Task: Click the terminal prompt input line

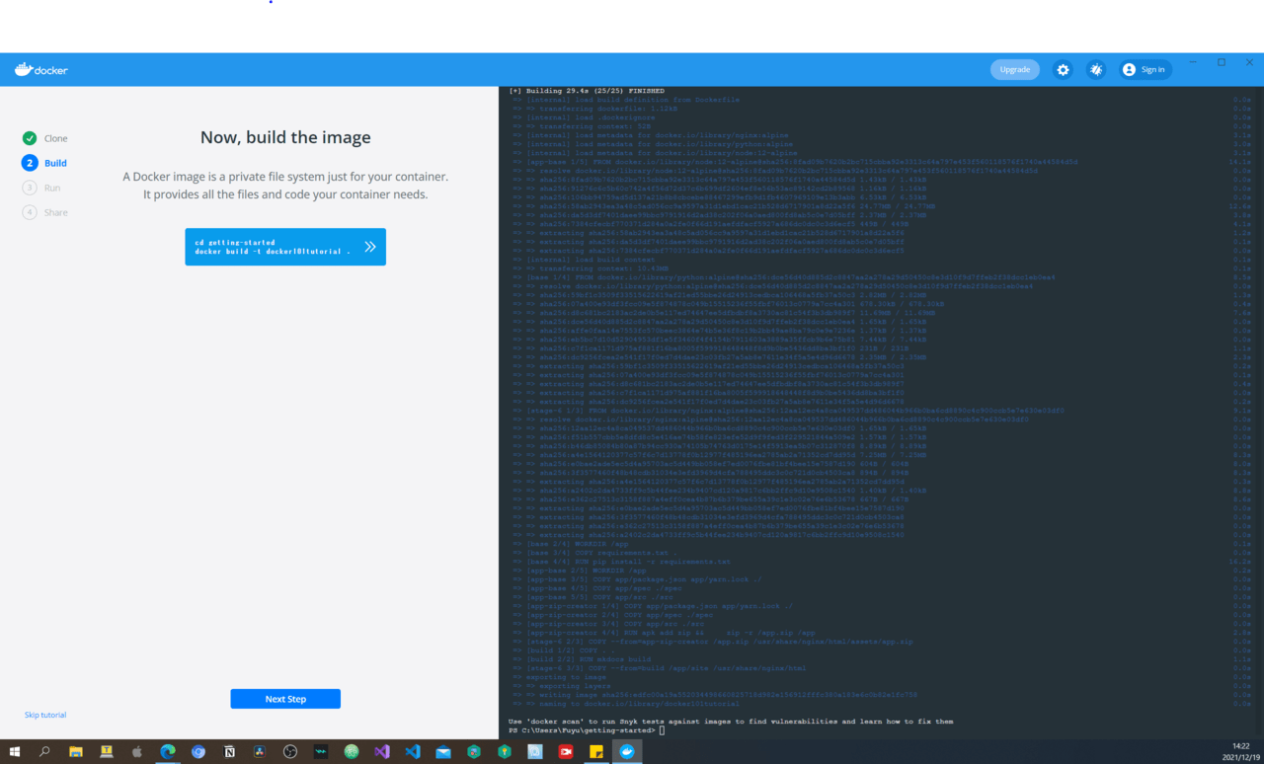Action: [x=587, y=730]
